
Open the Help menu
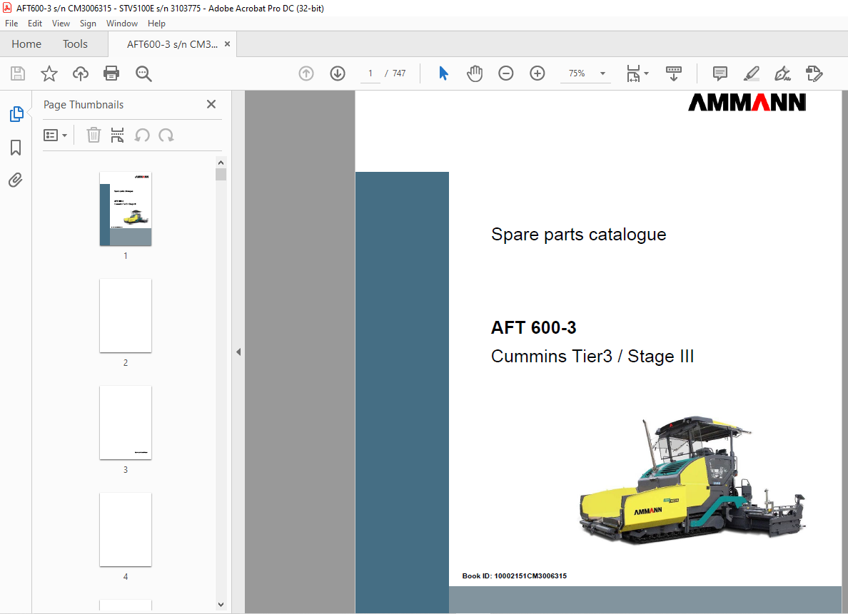pos(156,24)
